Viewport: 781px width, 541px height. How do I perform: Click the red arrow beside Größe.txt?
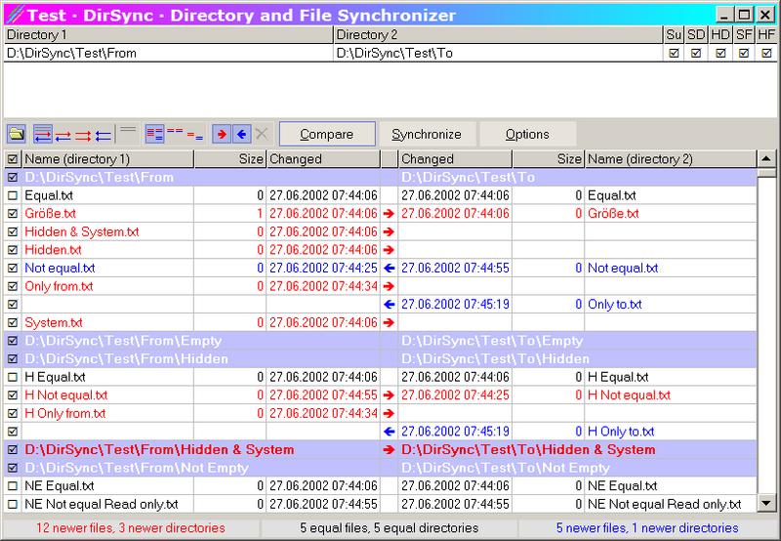click(x=389, y=214)
